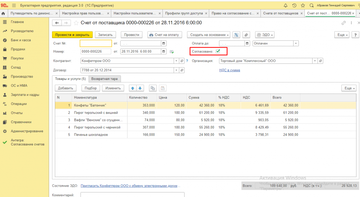Screen dimensions: 360x197
Task: Toggle the 'Согласовано' checkbox
Action: pos(218,51)
